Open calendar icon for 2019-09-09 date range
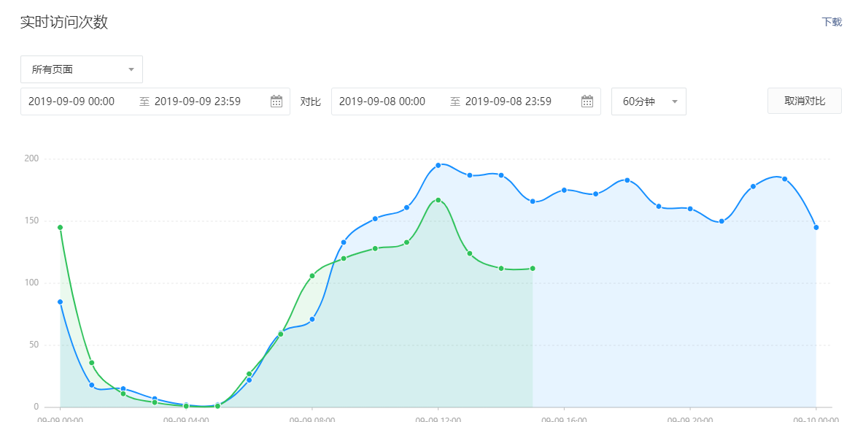The width and height of the screenshot is (847, 422). [x=276, y=101]
